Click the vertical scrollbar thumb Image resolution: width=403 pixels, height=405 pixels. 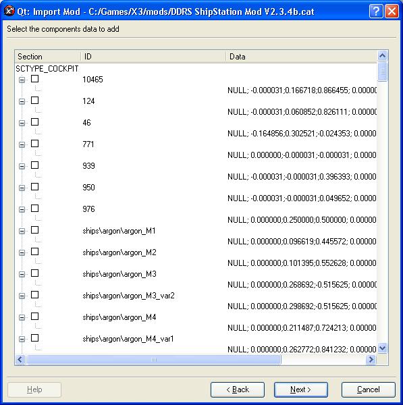[382, 72]
